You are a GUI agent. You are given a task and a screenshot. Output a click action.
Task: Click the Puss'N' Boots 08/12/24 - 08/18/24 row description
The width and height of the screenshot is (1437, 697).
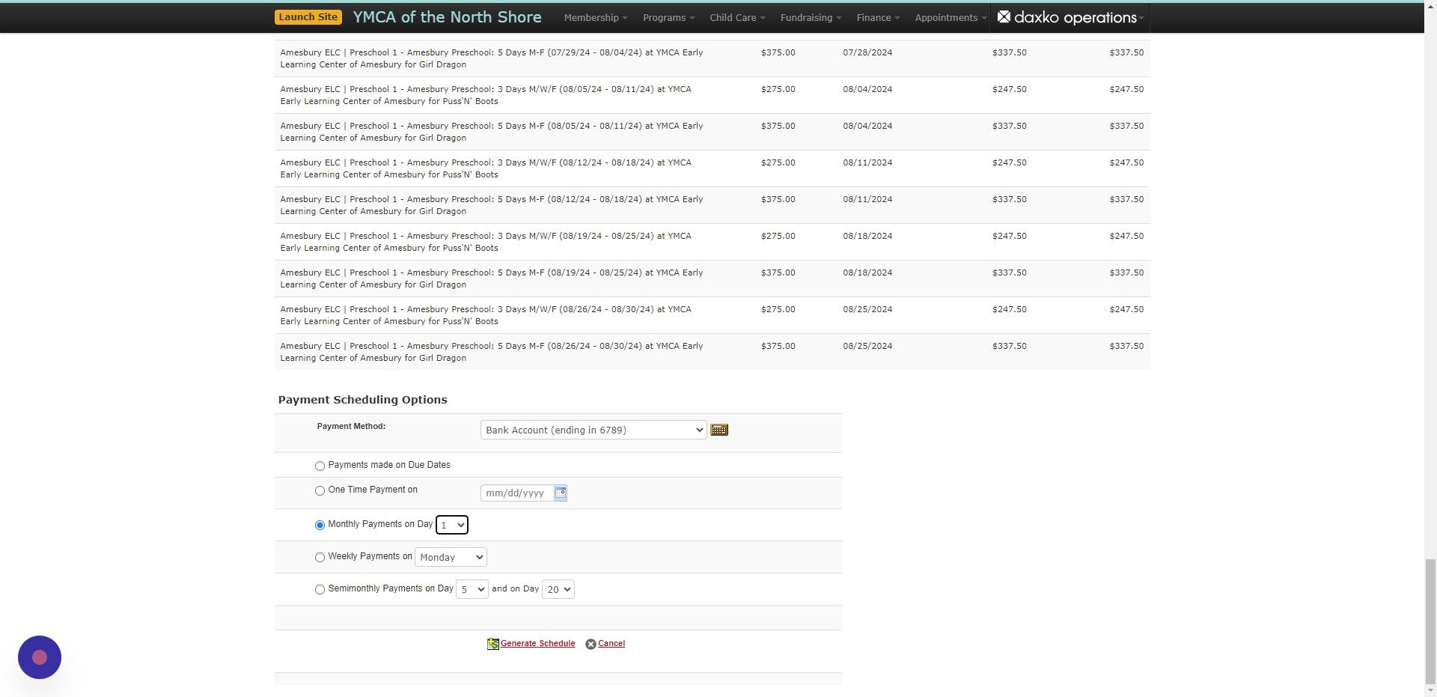click(x=486, y=168)
